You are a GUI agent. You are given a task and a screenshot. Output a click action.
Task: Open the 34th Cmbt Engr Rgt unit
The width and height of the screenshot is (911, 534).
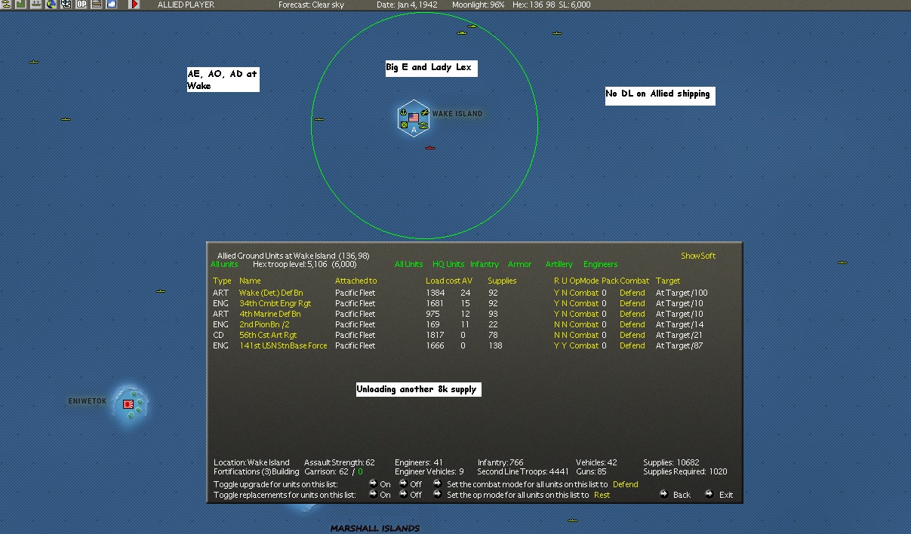coord(275,303)
